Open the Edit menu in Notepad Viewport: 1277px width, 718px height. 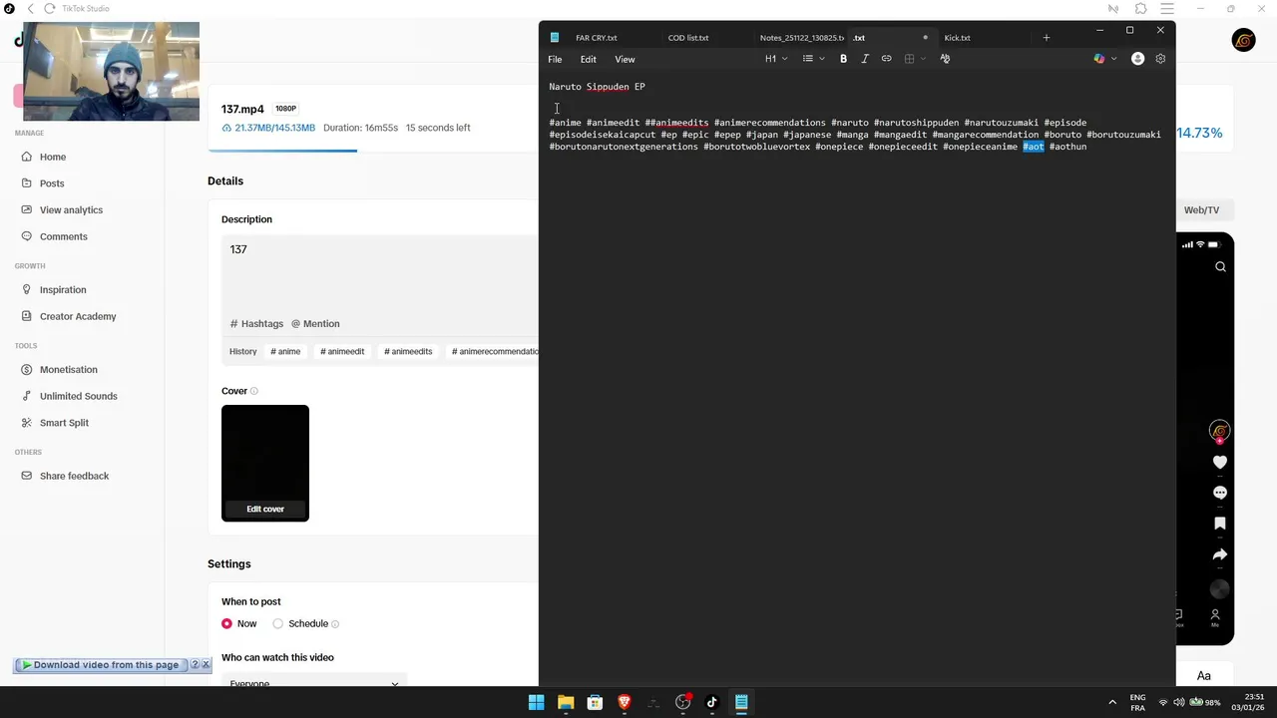(x=589, y=59)
